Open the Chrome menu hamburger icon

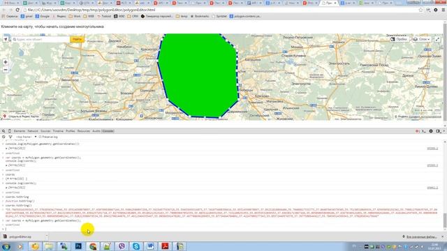[444, 10]
